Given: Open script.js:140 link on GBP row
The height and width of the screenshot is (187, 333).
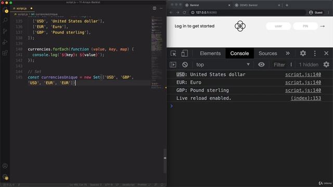Looking at the screenshot, I should (303, 90).
